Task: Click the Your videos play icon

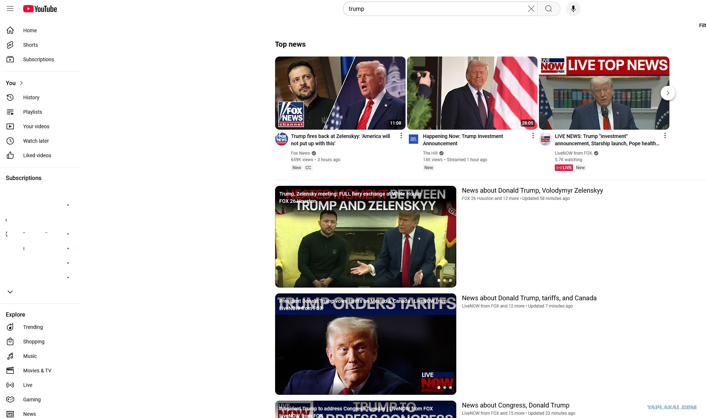Action: pyautogui.click(x=10, y=126)
